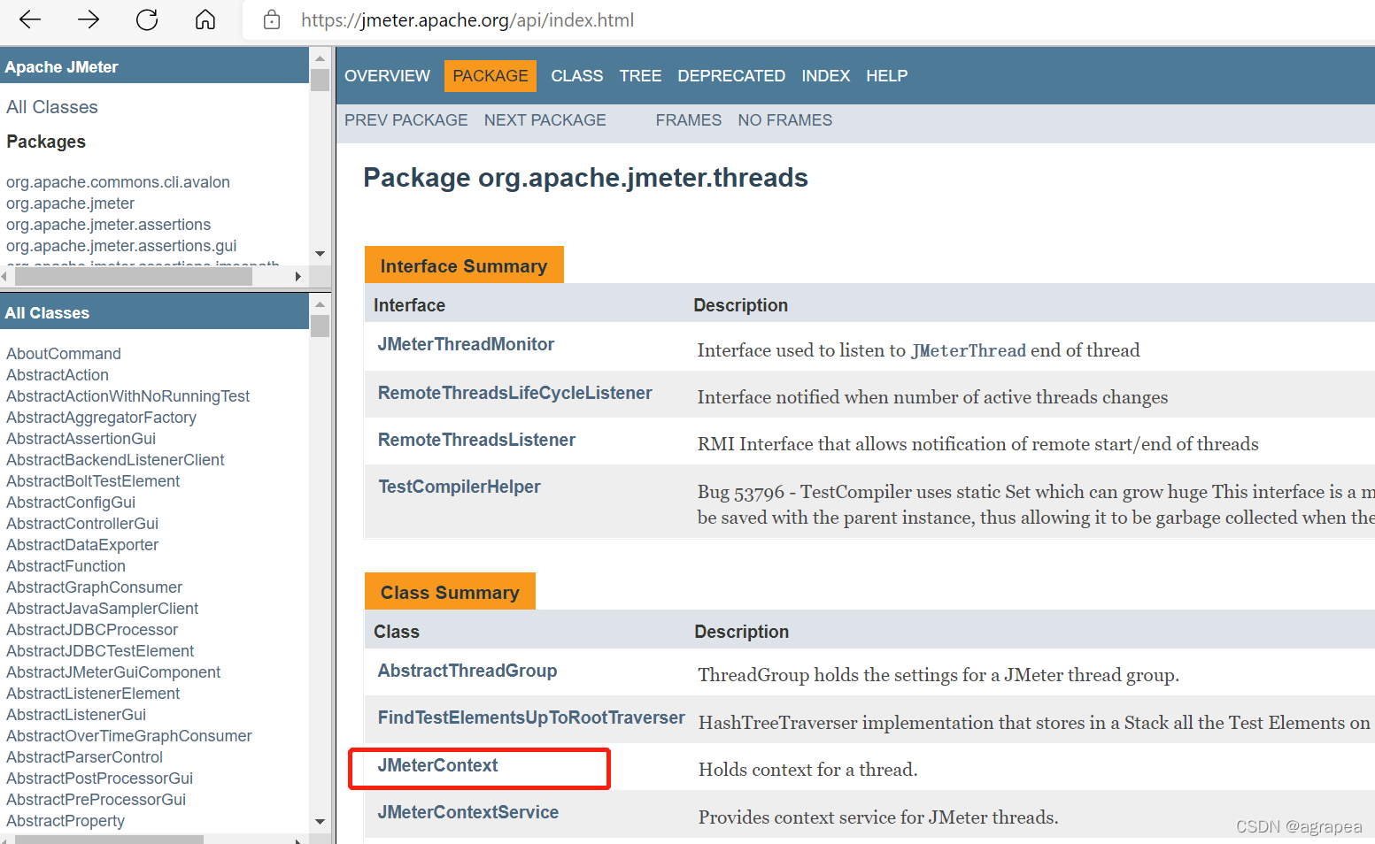The image size is (1375, 844).
Task: Open AbstractJDBCTestElement class
Action: [100, 651]
